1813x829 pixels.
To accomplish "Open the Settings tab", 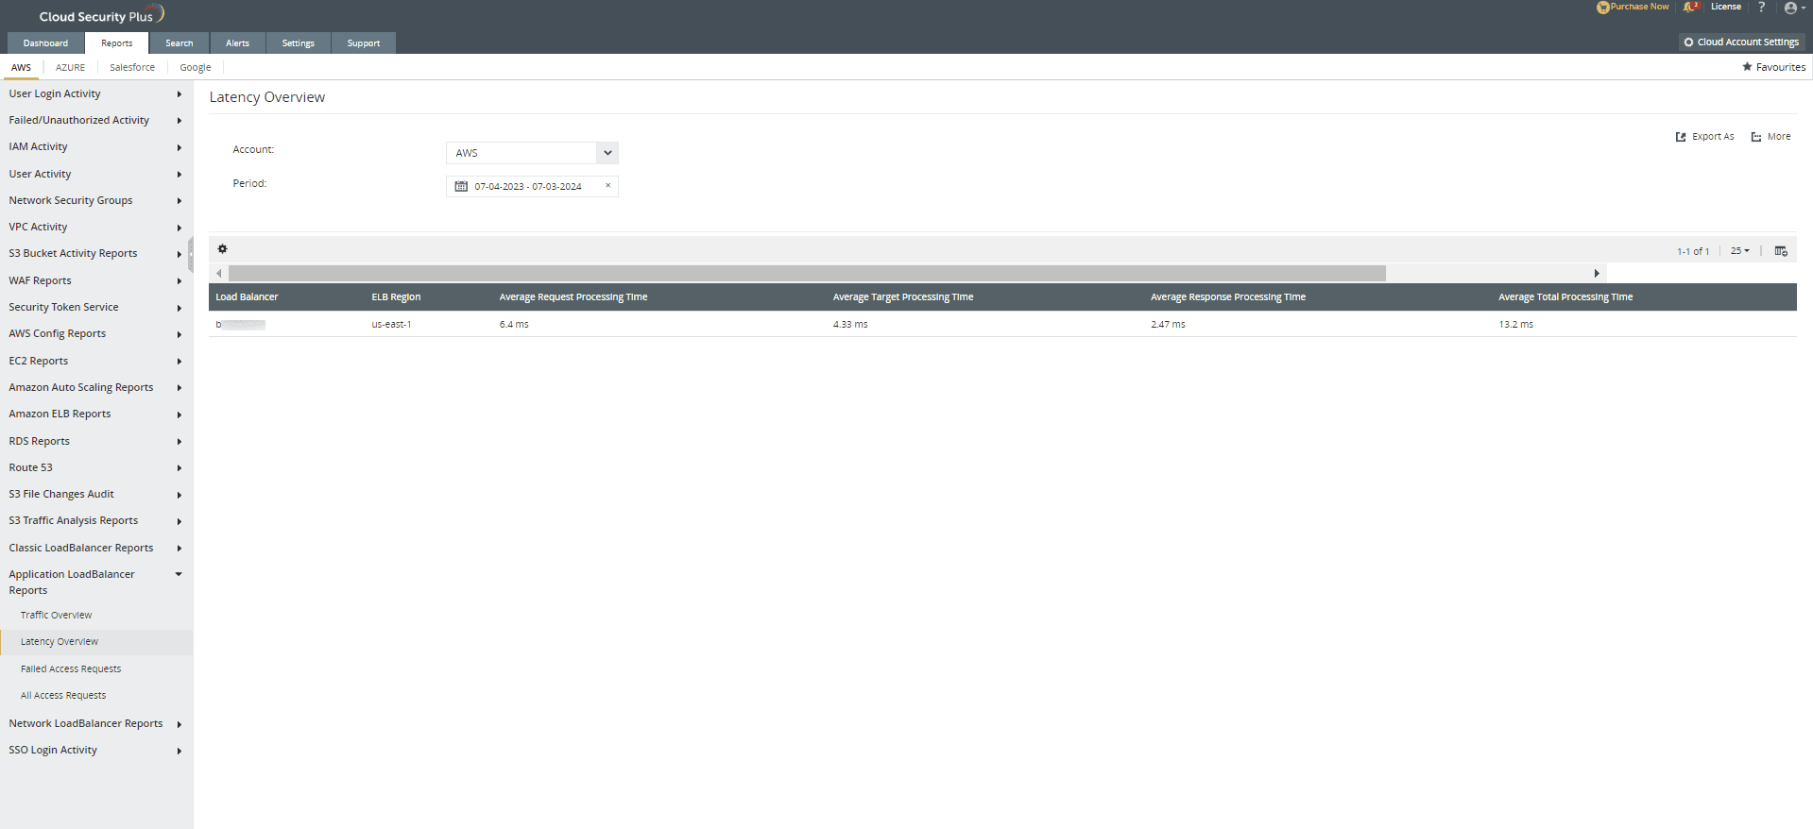I will pyautogui.click(x=299, y=42).
